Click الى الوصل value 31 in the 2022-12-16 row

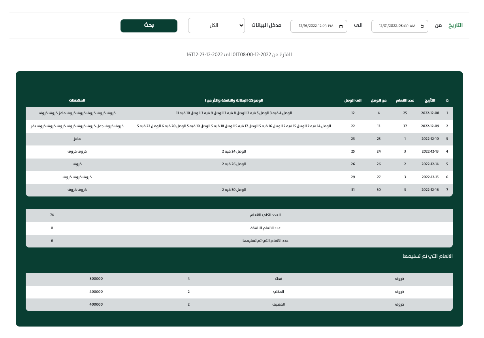(x=353, y=190)
